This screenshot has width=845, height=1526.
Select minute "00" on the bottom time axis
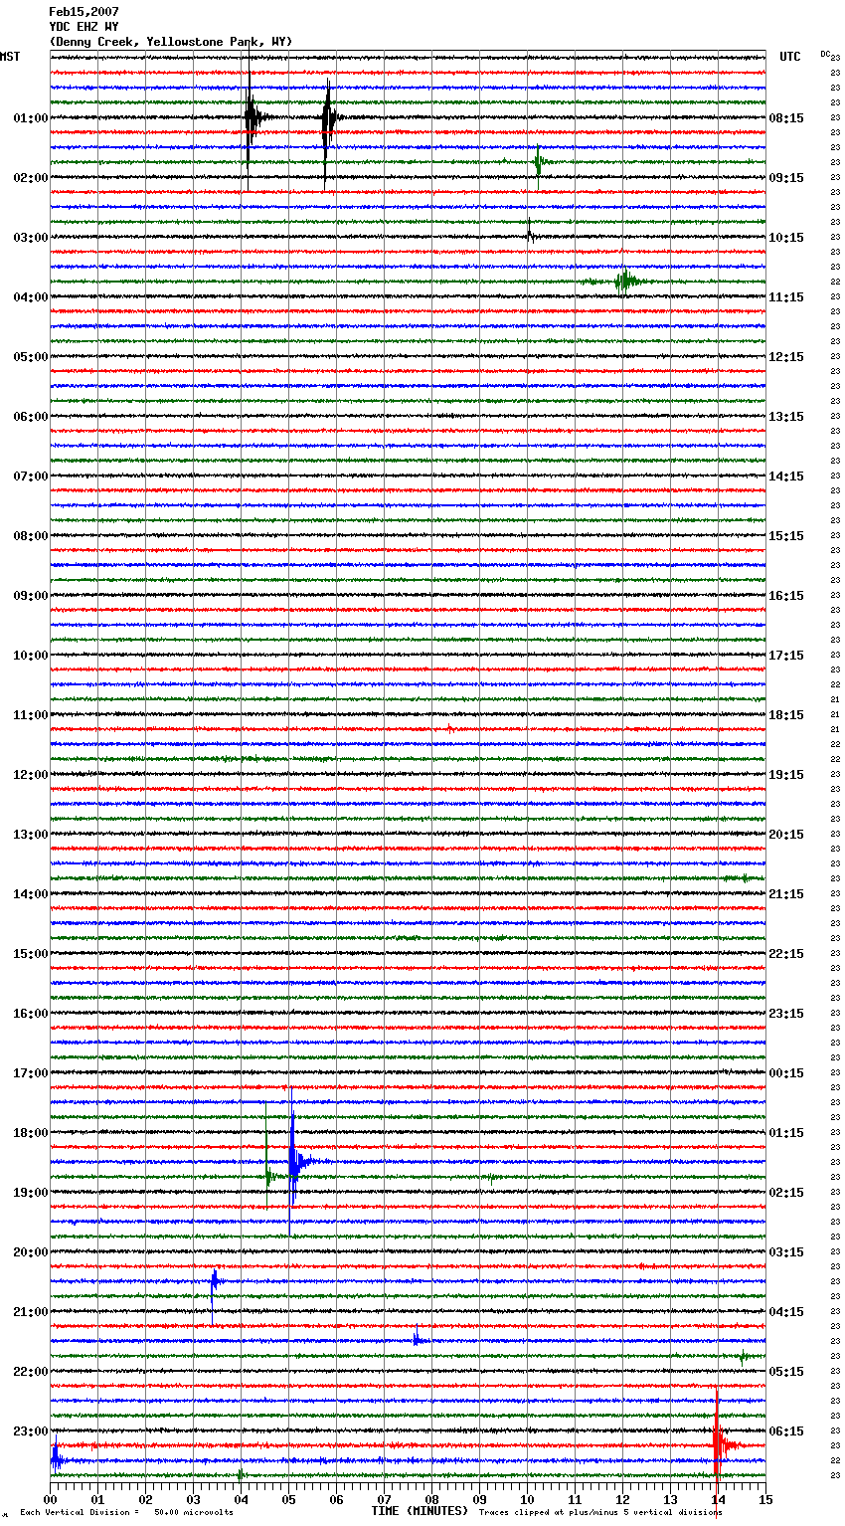(50, 1499)
